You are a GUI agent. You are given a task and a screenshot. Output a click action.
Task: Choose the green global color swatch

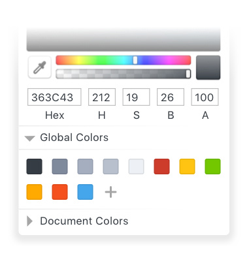click(x=212, y=167)
